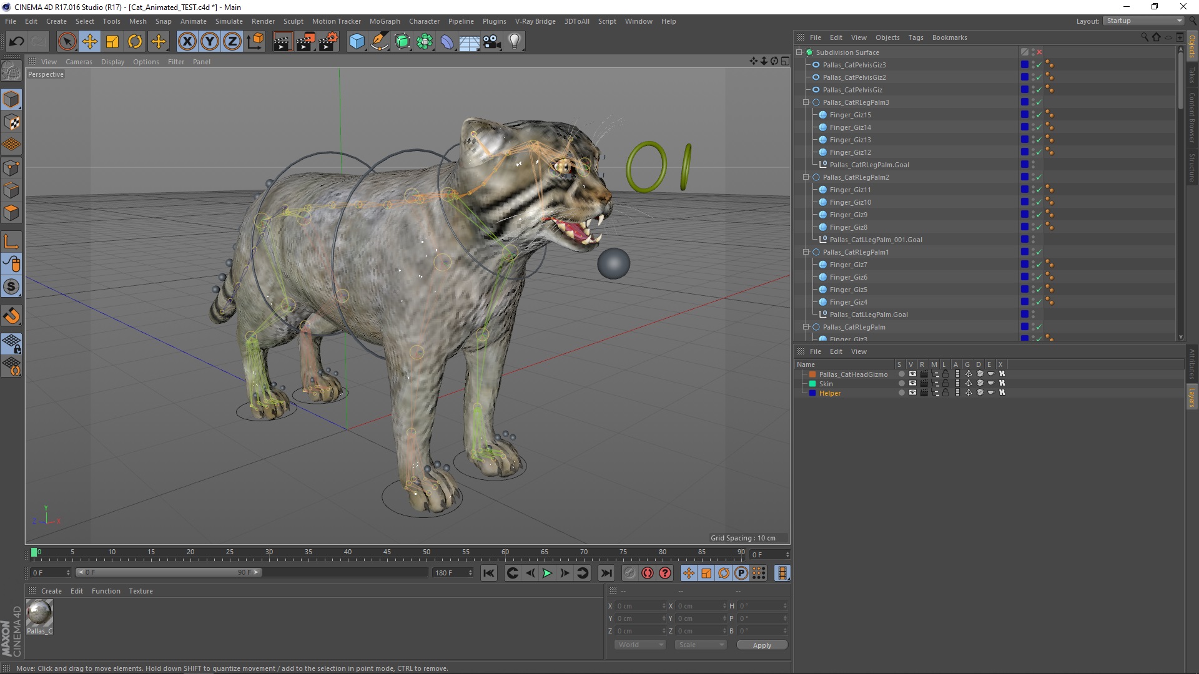Open Edit Render Settings icon

point(328,42)
